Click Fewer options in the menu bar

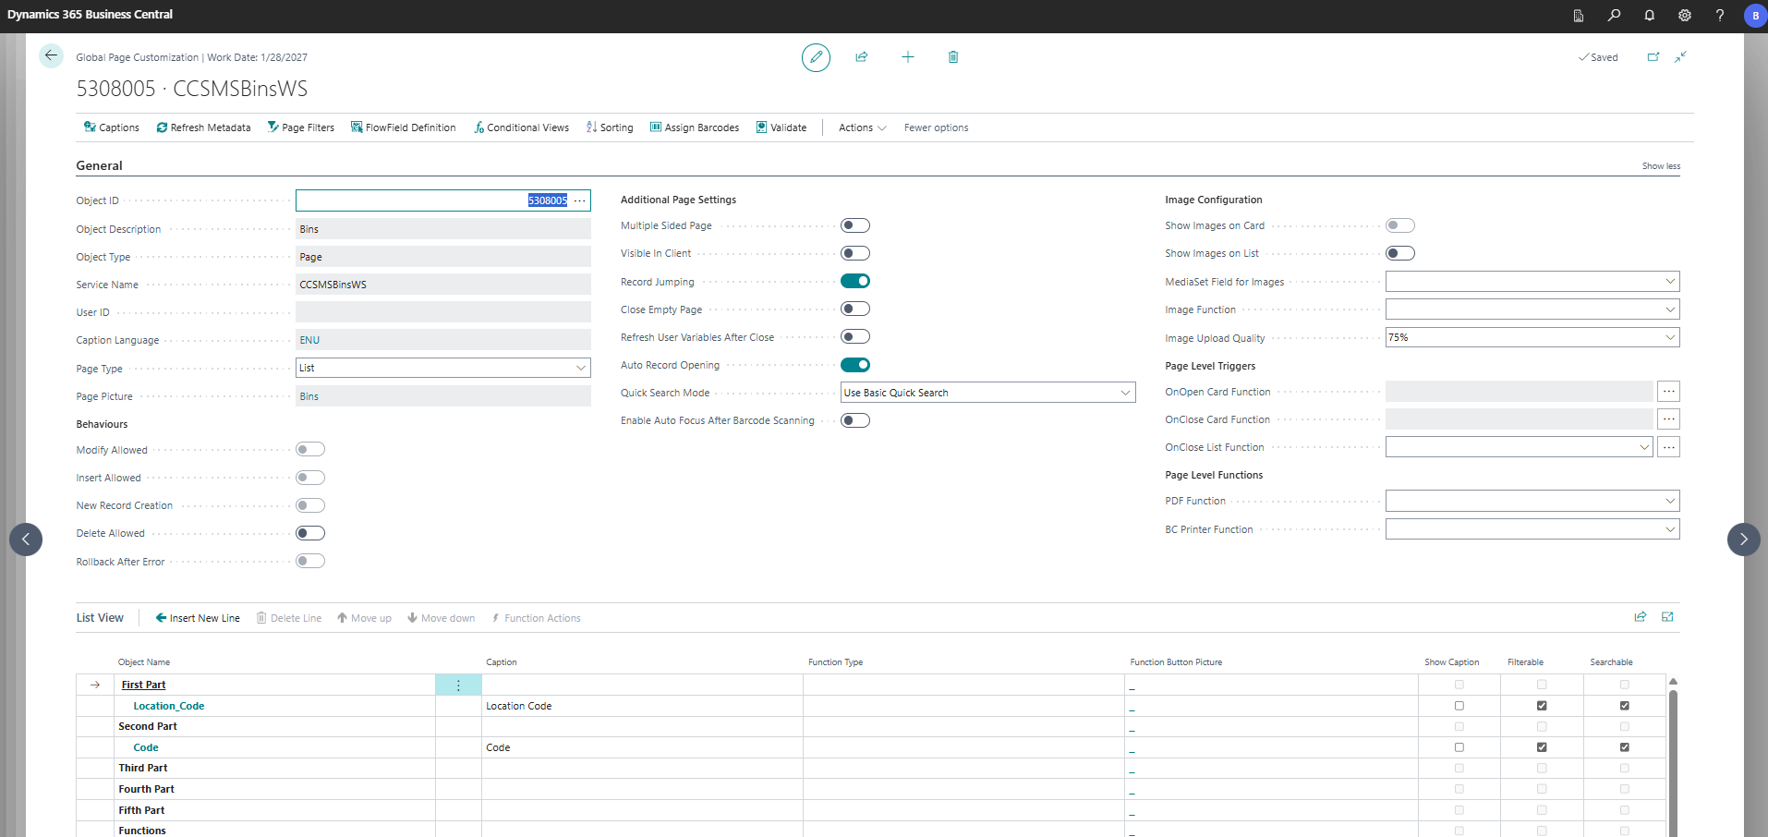click(936, 127)
